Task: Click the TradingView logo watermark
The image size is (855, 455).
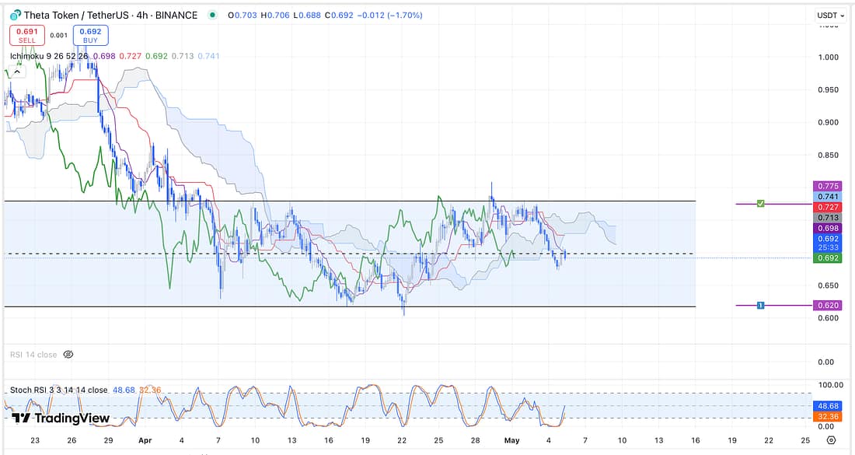Action: point(61,418)
